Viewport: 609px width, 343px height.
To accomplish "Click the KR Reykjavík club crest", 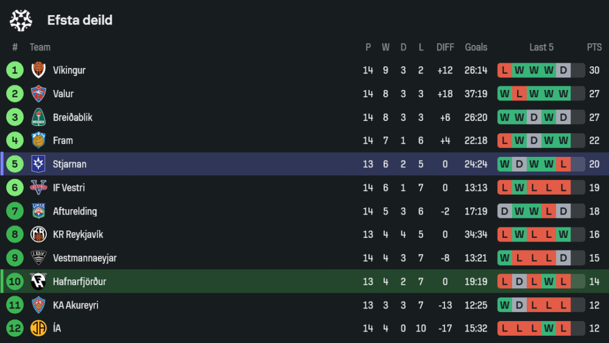I will 38,235.
